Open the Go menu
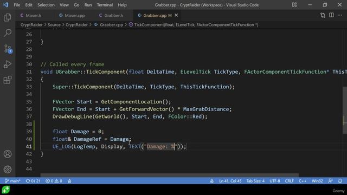Screen dimensions: 347x195 (x=76, y=5)
